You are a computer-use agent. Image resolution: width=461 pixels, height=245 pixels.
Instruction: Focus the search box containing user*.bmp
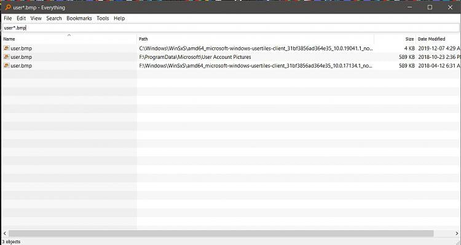230,28
